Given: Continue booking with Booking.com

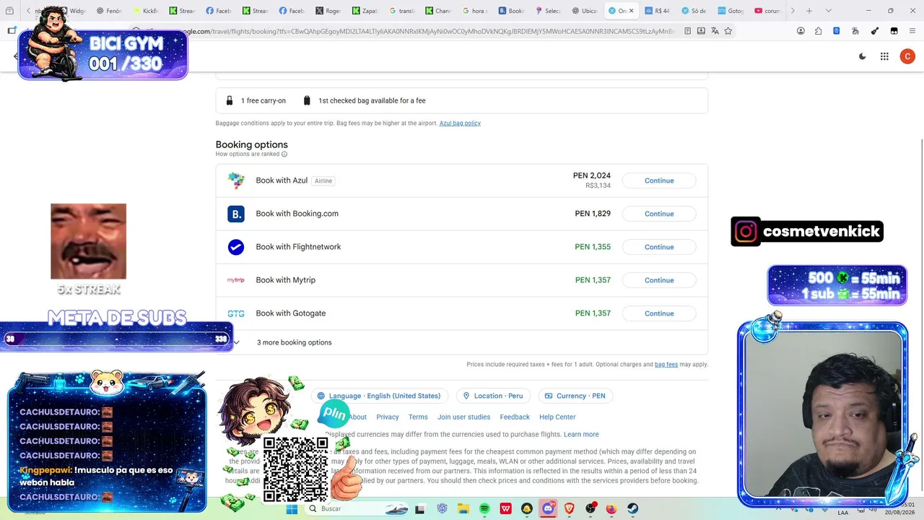Looking at the screenshot, I should tap(659, 214).
